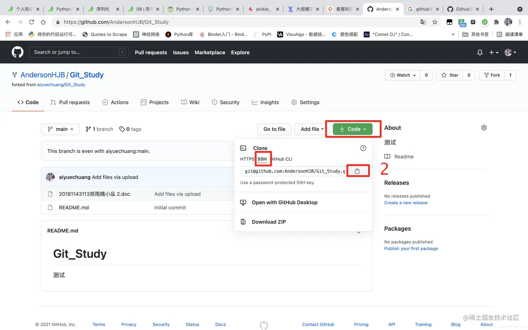Open the clone help question mark

(x=363, y=148)
